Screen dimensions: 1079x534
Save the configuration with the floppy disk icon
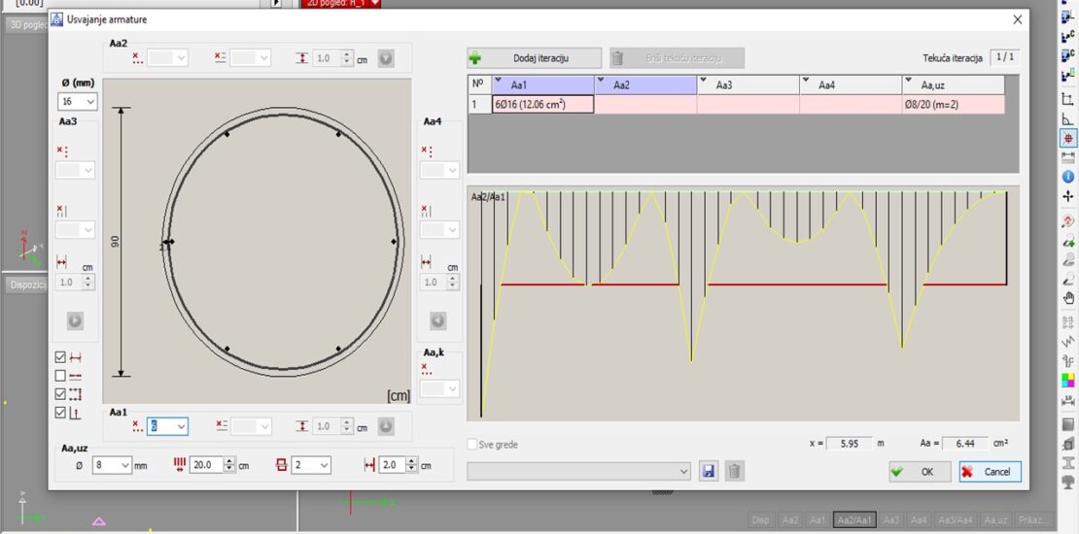[709, 471]
